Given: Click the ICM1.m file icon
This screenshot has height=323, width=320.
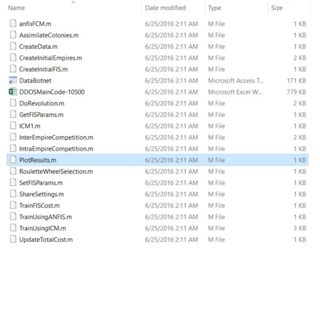Looking at the screenshot, I should 13,125.
